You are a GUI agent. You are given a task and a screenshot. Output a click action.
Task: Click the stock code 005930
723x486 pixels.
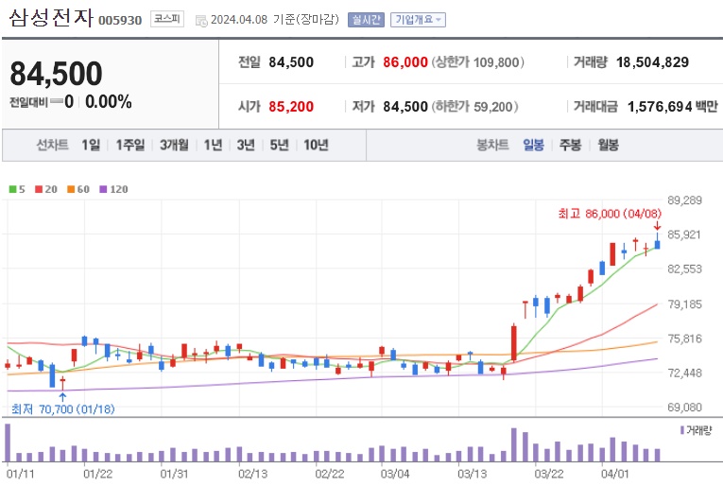tap(120, 20)
